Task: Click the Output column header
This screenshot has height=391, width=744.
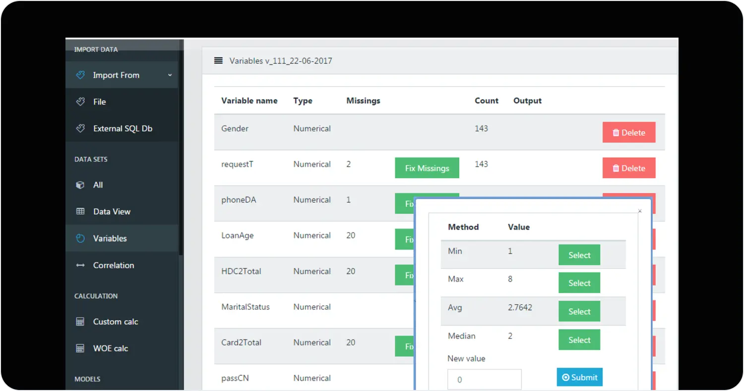Action: click(x=527, y=100)
